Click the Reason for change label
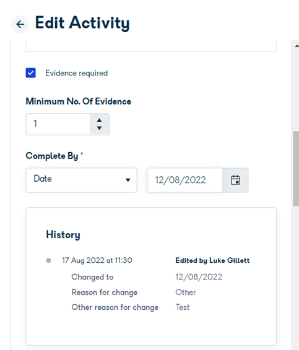 [105, 292]
